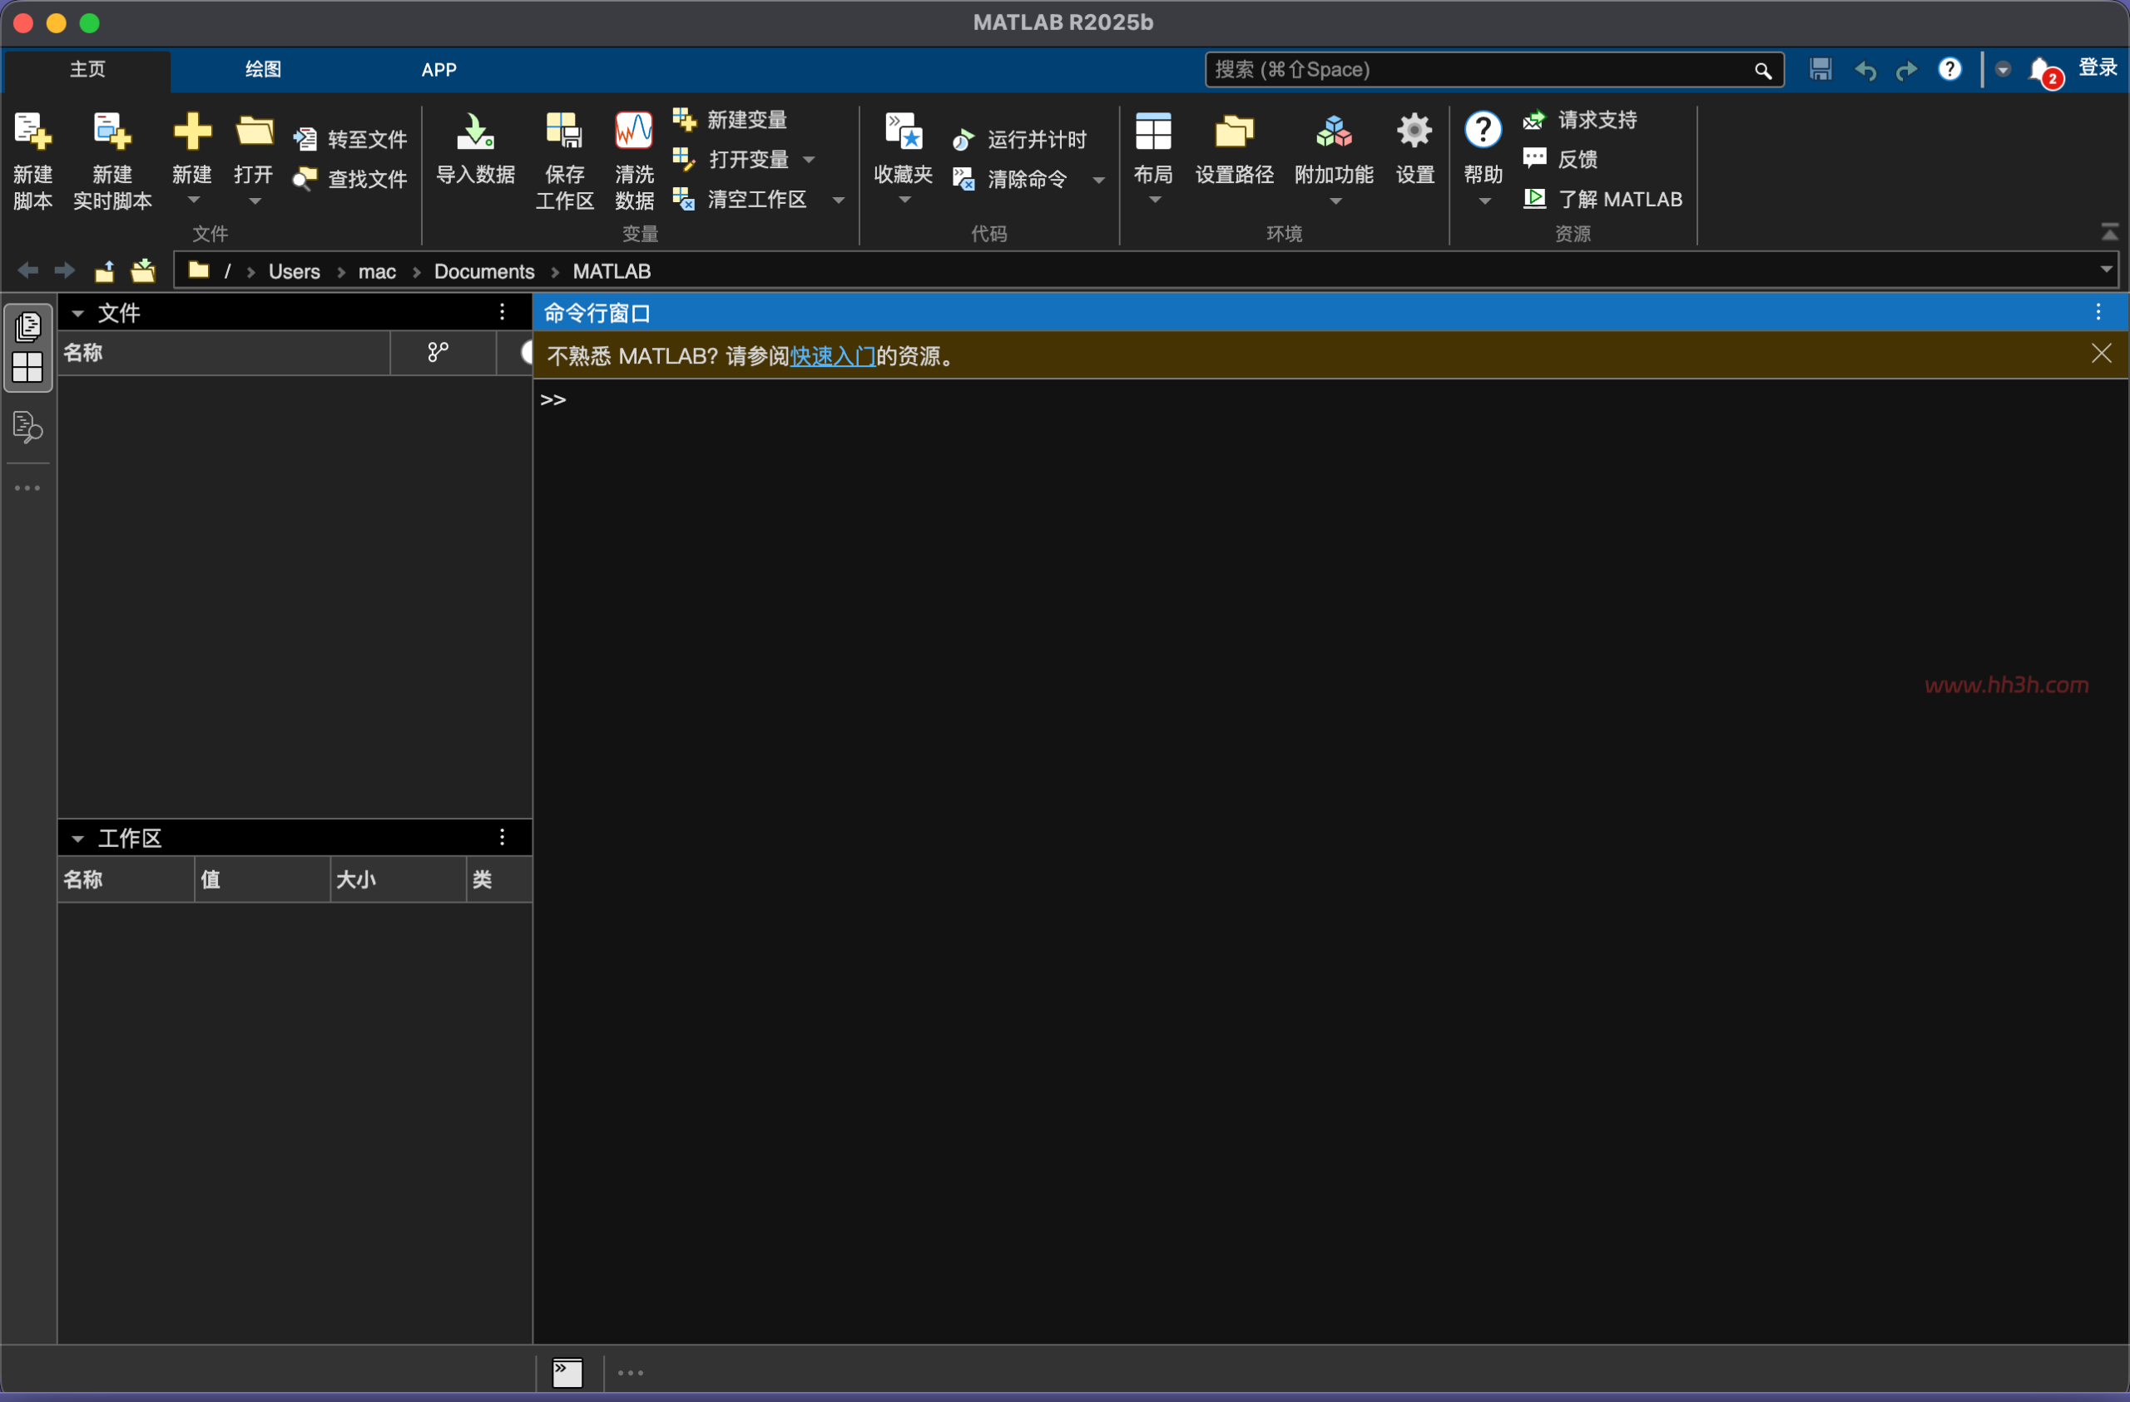Expand the 清空工作区 dropdown arrow
This screenshot has width=2130, height=1402.
(x=839, y=200)
